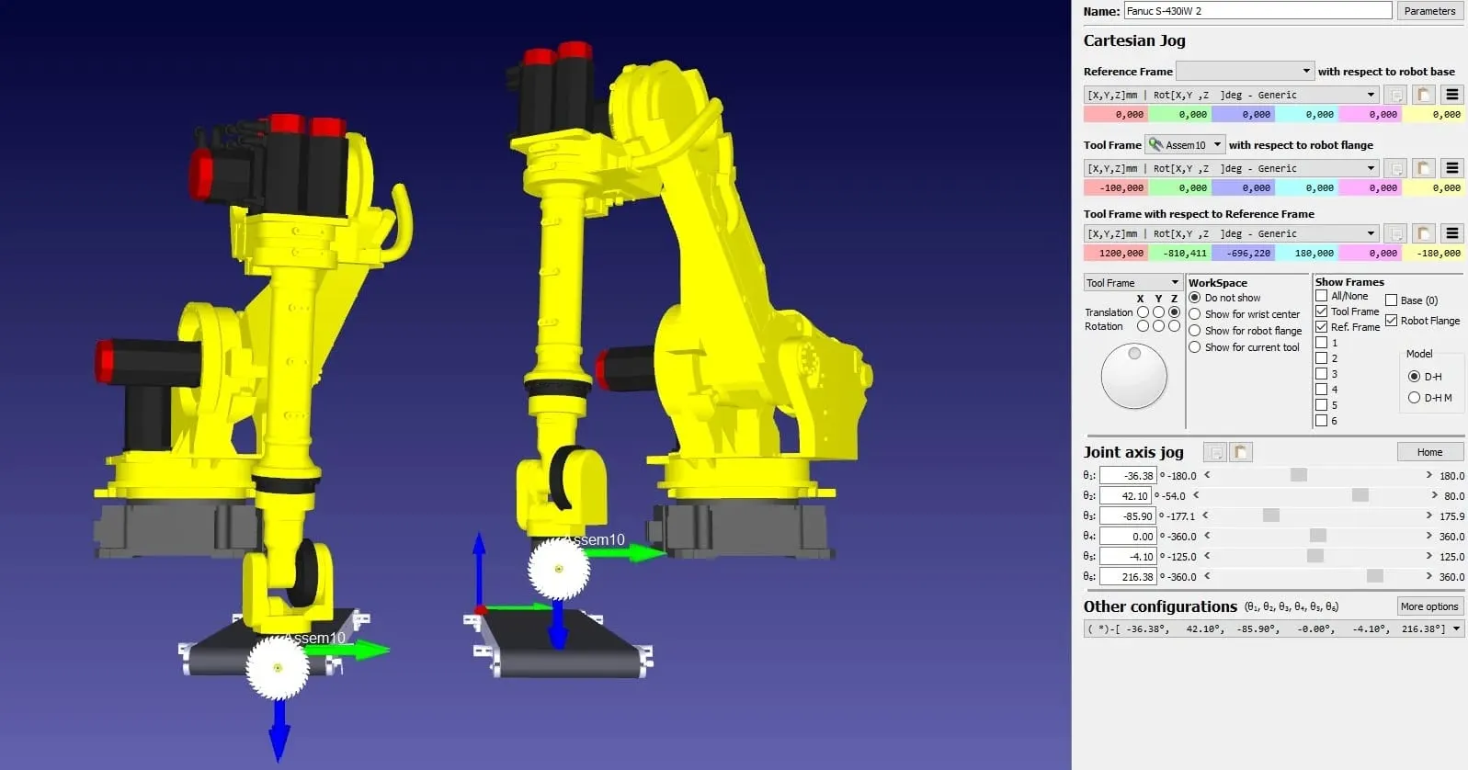The width and height of the screenshot is (1468, 770).
Task: Click the Home button
Action: coord(1429,452)
